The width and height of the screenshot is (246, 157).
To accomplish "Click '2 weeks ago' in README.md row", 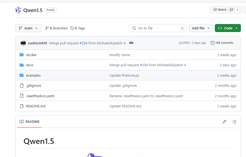I will pos(227,106).
